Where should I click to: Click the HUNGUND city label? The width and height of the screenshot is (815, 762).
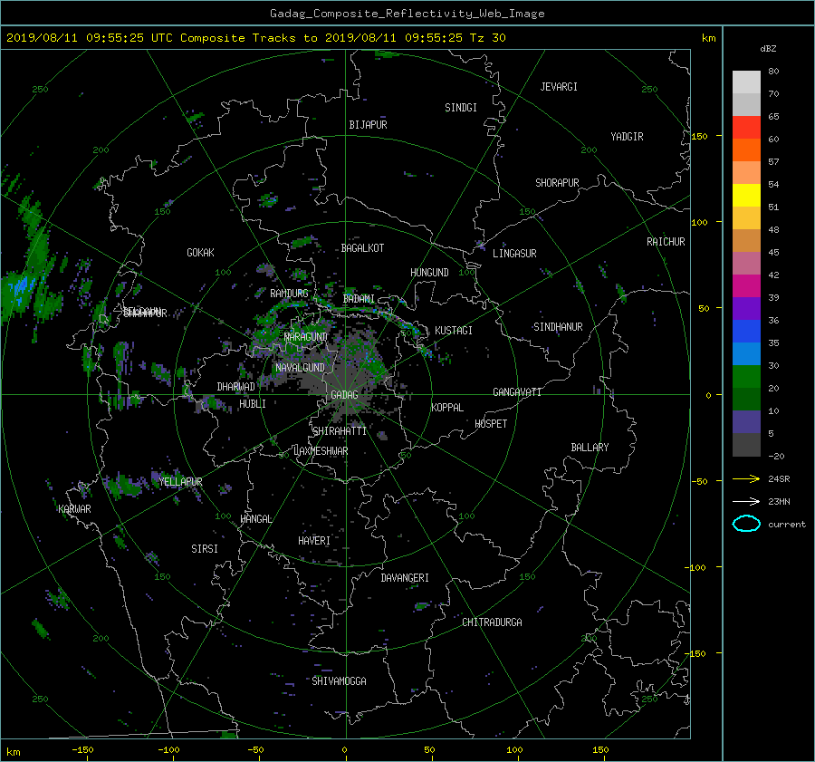point(429,273)
